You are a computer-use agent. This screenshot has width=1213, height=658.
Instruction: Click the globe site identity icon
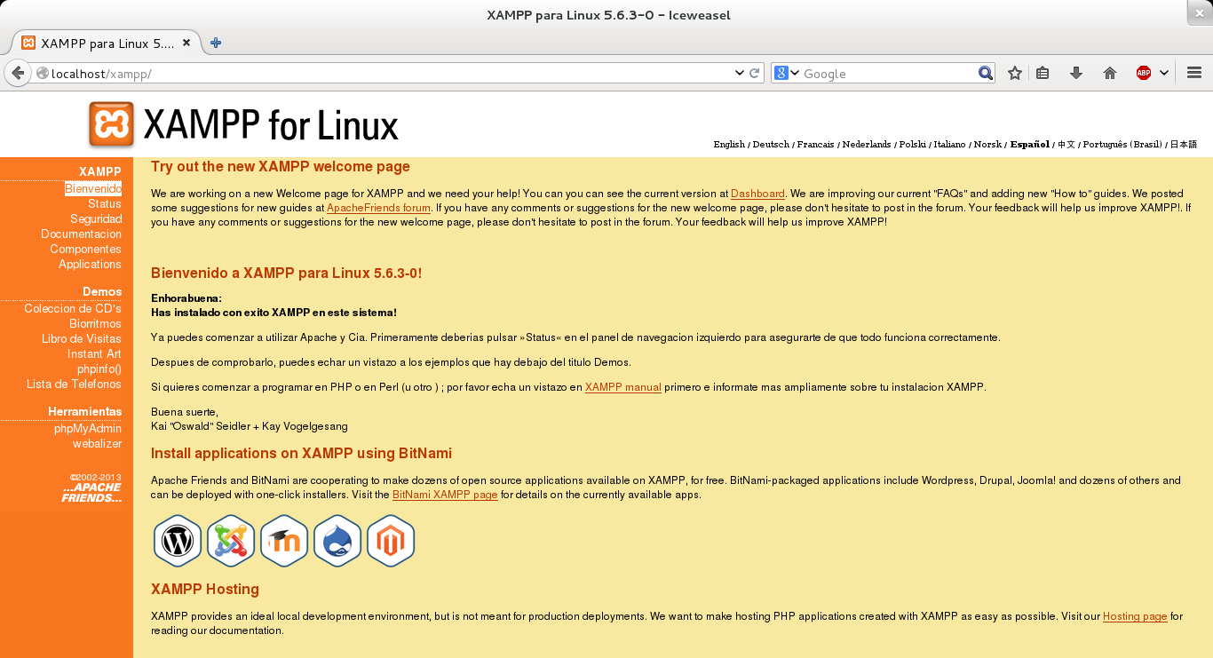pyautogui.click(x=42, y=73)
